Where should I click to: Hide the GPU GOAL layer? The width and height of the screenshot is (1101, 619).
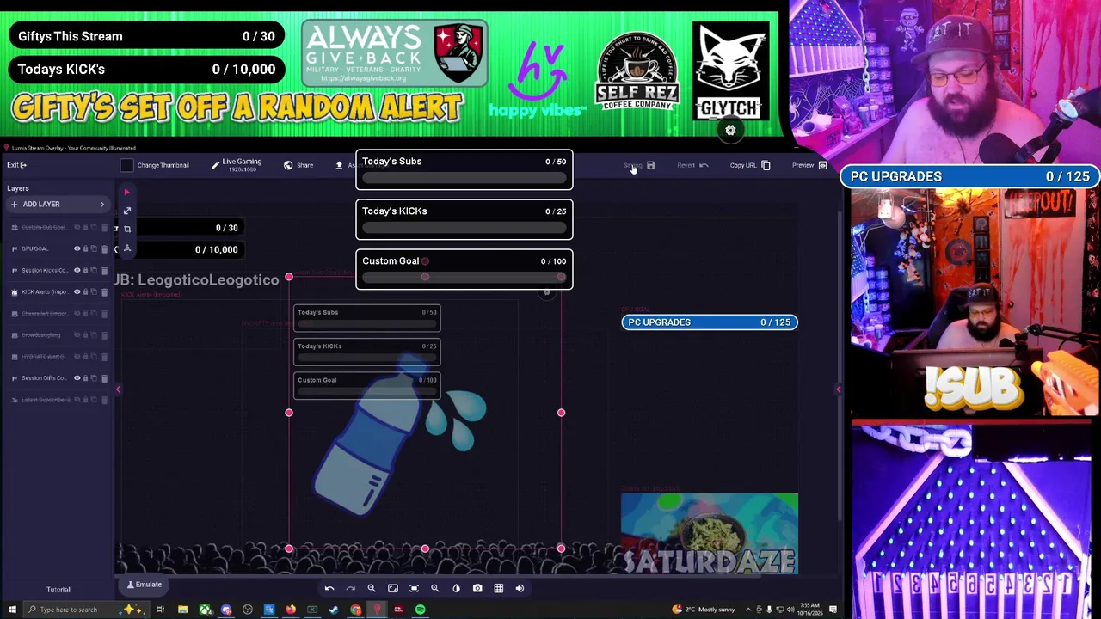[x=77, y=248]
